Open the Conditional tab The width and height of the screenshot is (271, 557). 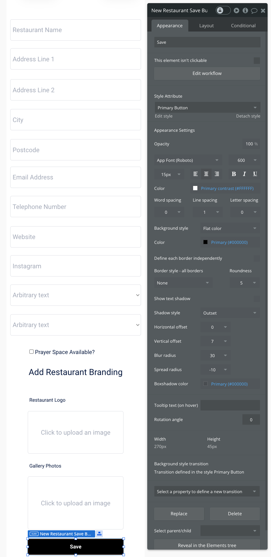point(243,26)
